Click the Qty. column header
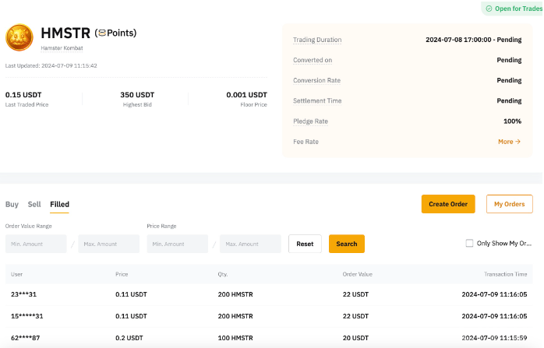The image size is (544, 348). tap(223, 274)
